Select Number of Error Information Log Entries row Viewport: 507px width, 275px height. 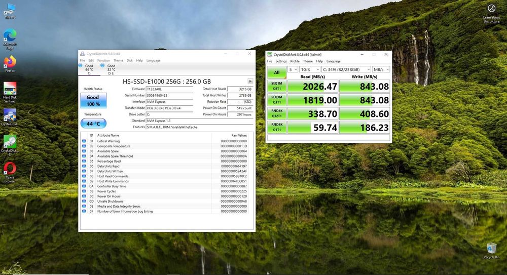pos(165,211)
